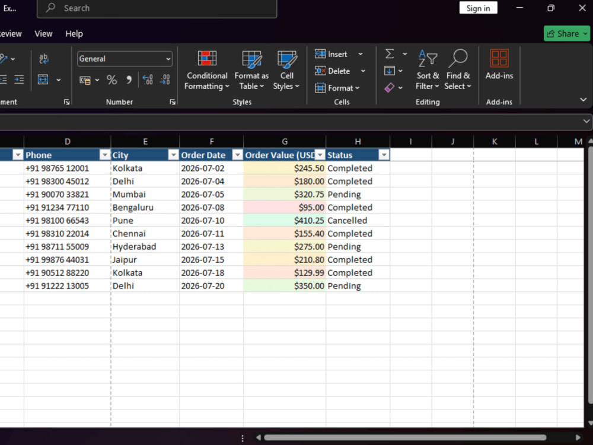The height and width of the screenshot is (445, 593).
Task: Open the View ribbon tab
Action: pos(43,34)
